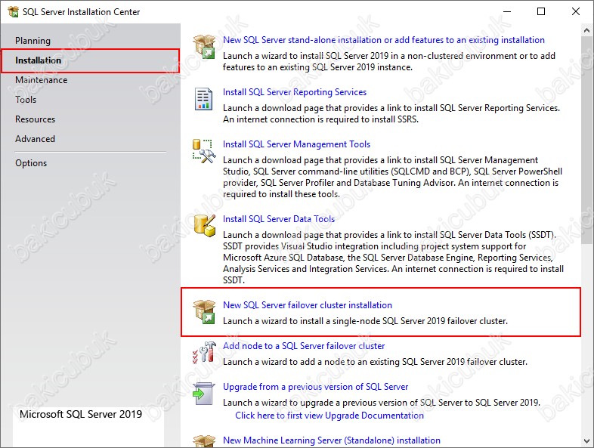Click the scrollbar up arrow

[x=586, y=30]
